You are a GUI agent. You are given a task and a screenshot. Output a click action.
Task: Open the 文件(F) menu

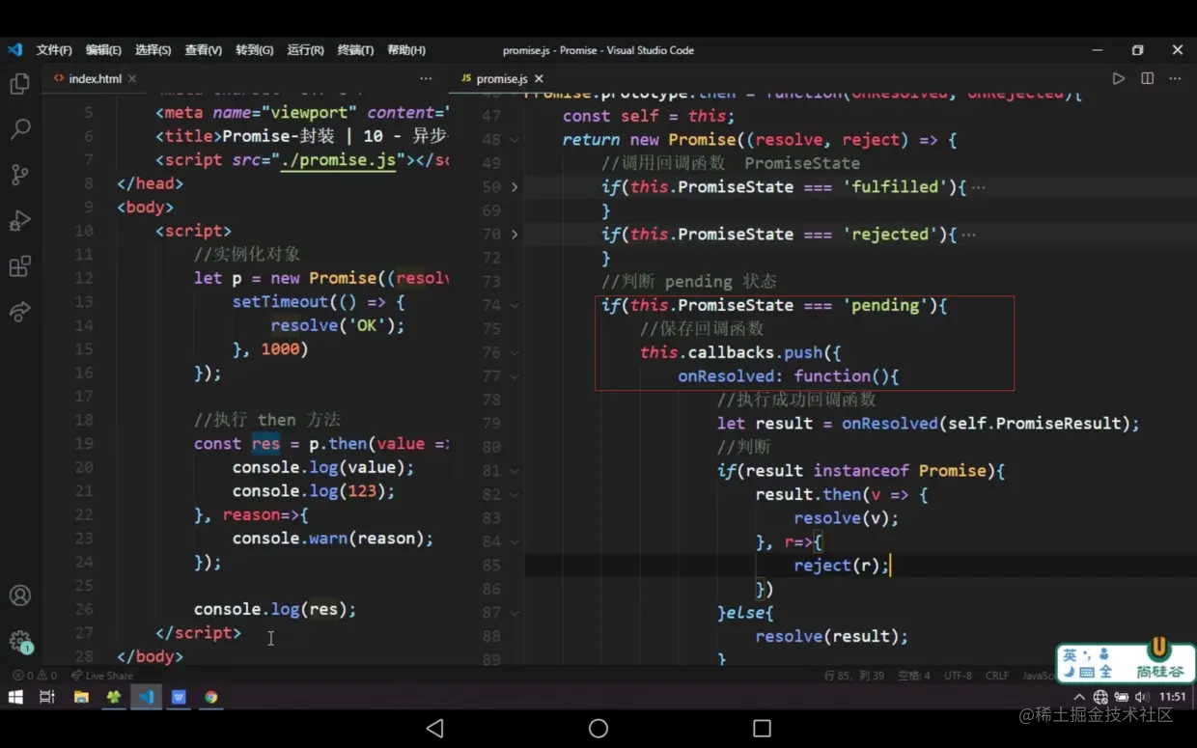[54, 50]
